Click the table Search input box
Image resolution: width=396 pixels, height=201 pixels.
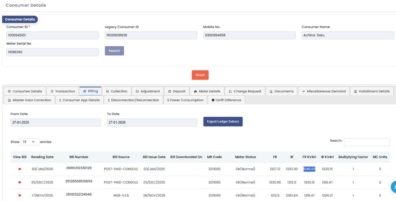tap(367, 142)
